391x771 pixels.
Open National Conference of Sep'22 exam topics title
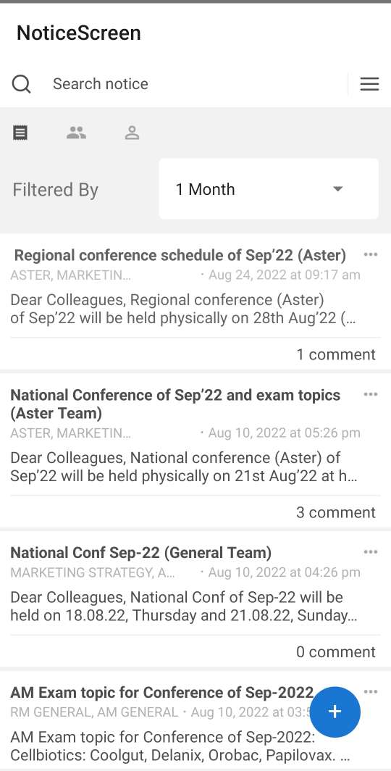pyautogui.click(x=175, y=404)
